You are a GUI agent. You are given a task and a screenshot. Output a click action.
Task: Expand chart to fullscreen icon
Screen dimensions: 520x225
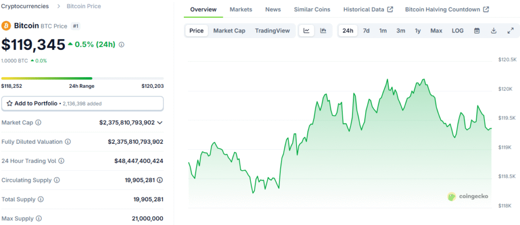point(510,31)
